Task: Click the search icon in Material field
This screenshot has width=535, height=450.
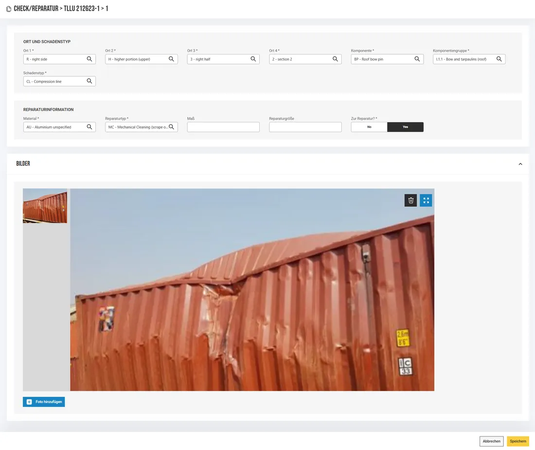Action: (x=89, y=127)
